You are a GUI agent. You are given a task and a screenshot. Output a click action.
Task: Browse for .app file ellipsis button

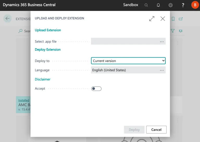click(x=162, y=42)
